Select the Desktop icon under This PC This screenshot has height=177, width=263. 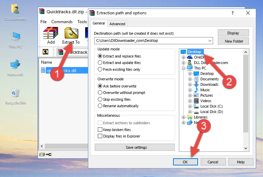pos(196,74)
